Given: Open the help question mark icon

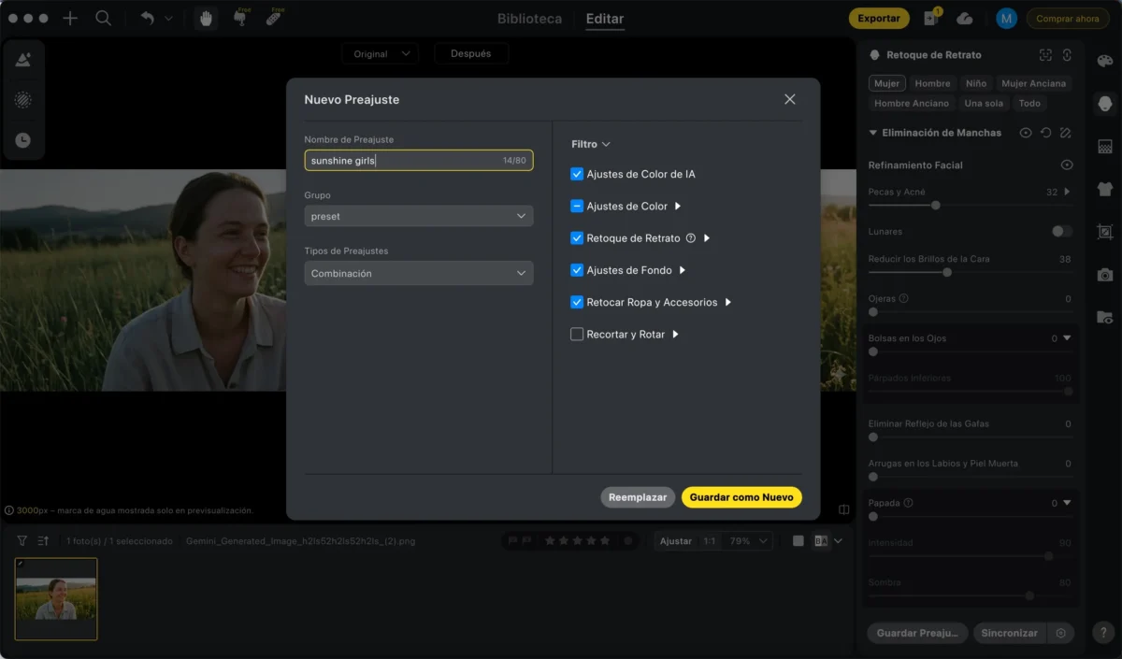Looking at the screenshot, I should 1102,633.
